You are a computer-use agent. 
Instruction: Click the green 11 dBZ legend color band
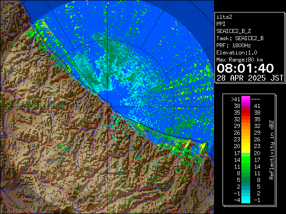point(246,166)
